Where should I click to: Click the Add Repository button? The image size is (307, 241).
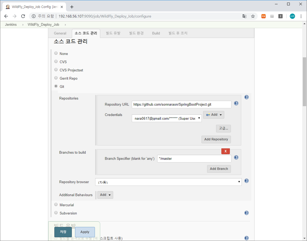click(216, 139)
